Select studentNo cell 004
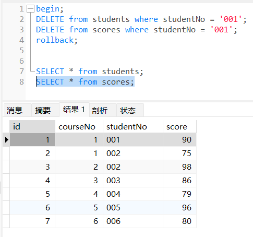Image resolution: width=253 pixels, height=237 pixels. click(x=133, y=194)
